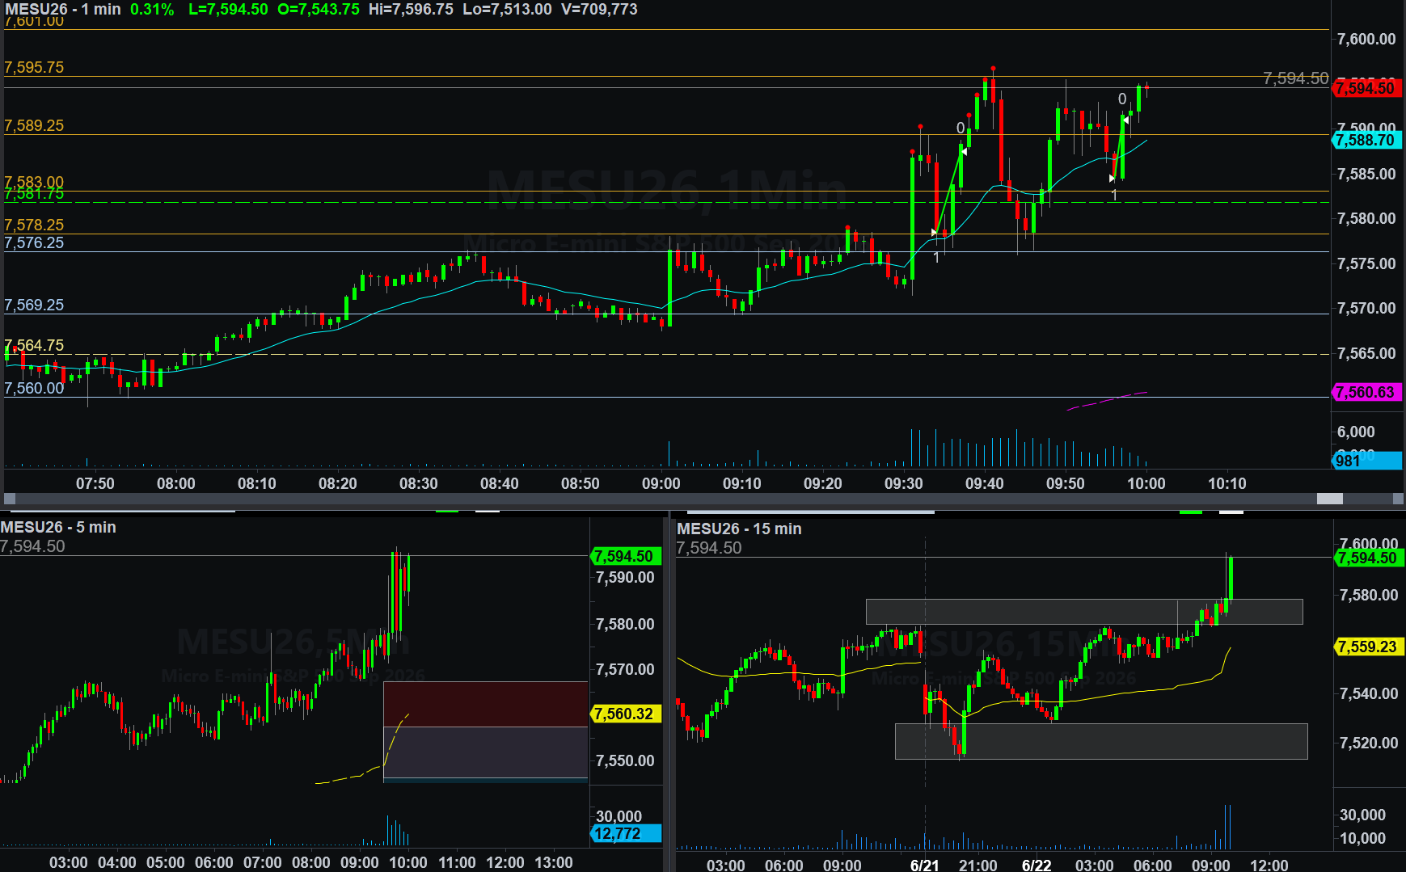Click the red 7,594.50 last price badge on 1 min axis
The image size is (1406, 872).
click(1366, 88)
